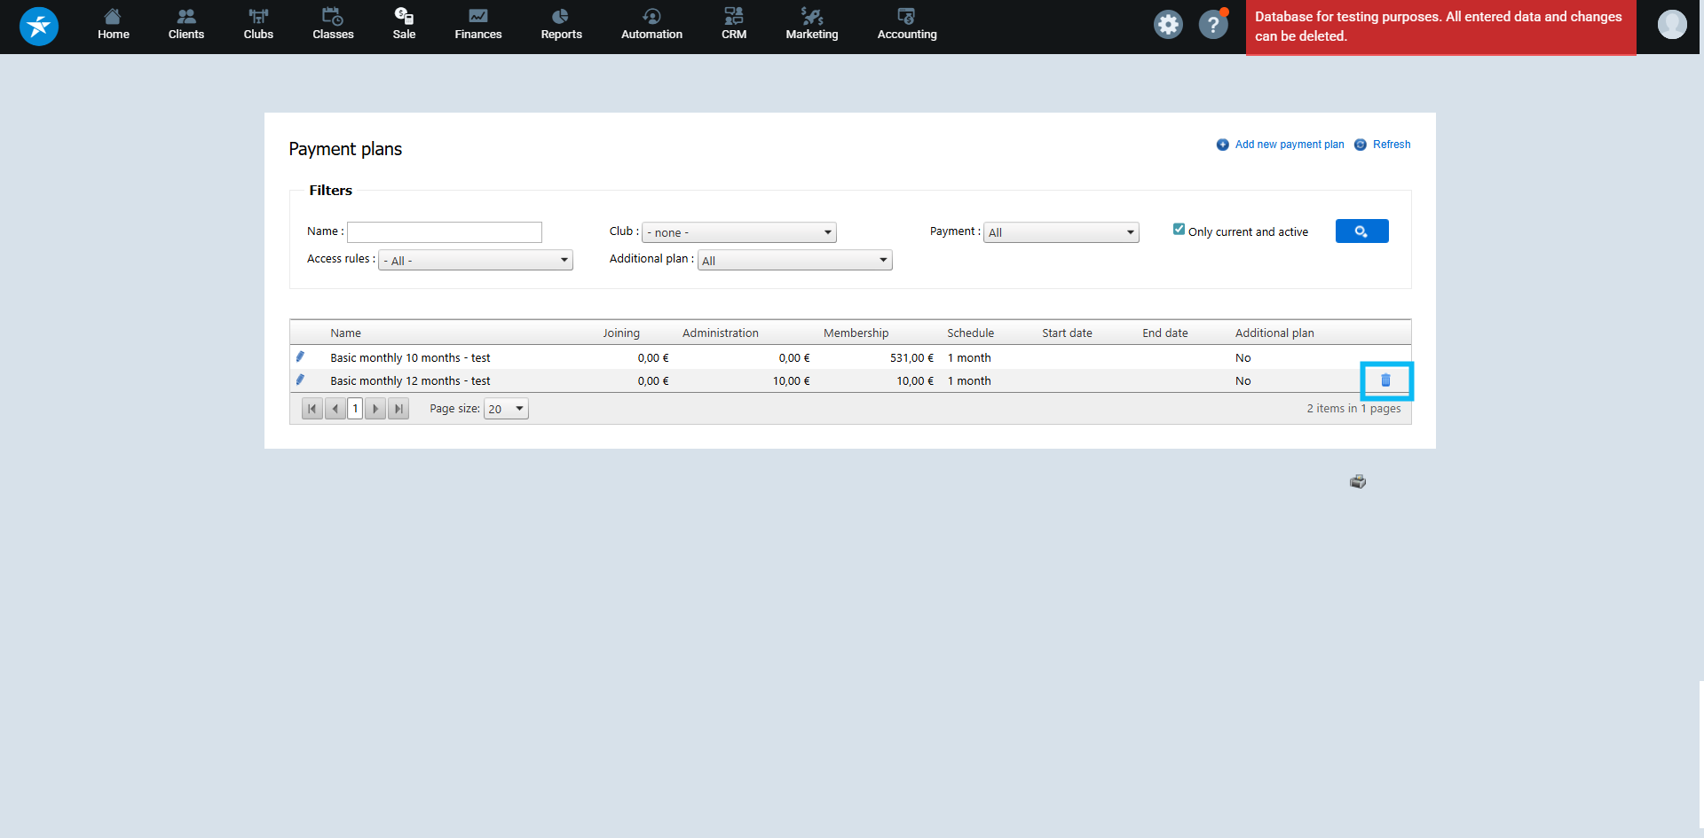This screenshot has width=1704, height=838.
Task: Open the Payment filter dropdown
Action: click(x=1061, y=232)
